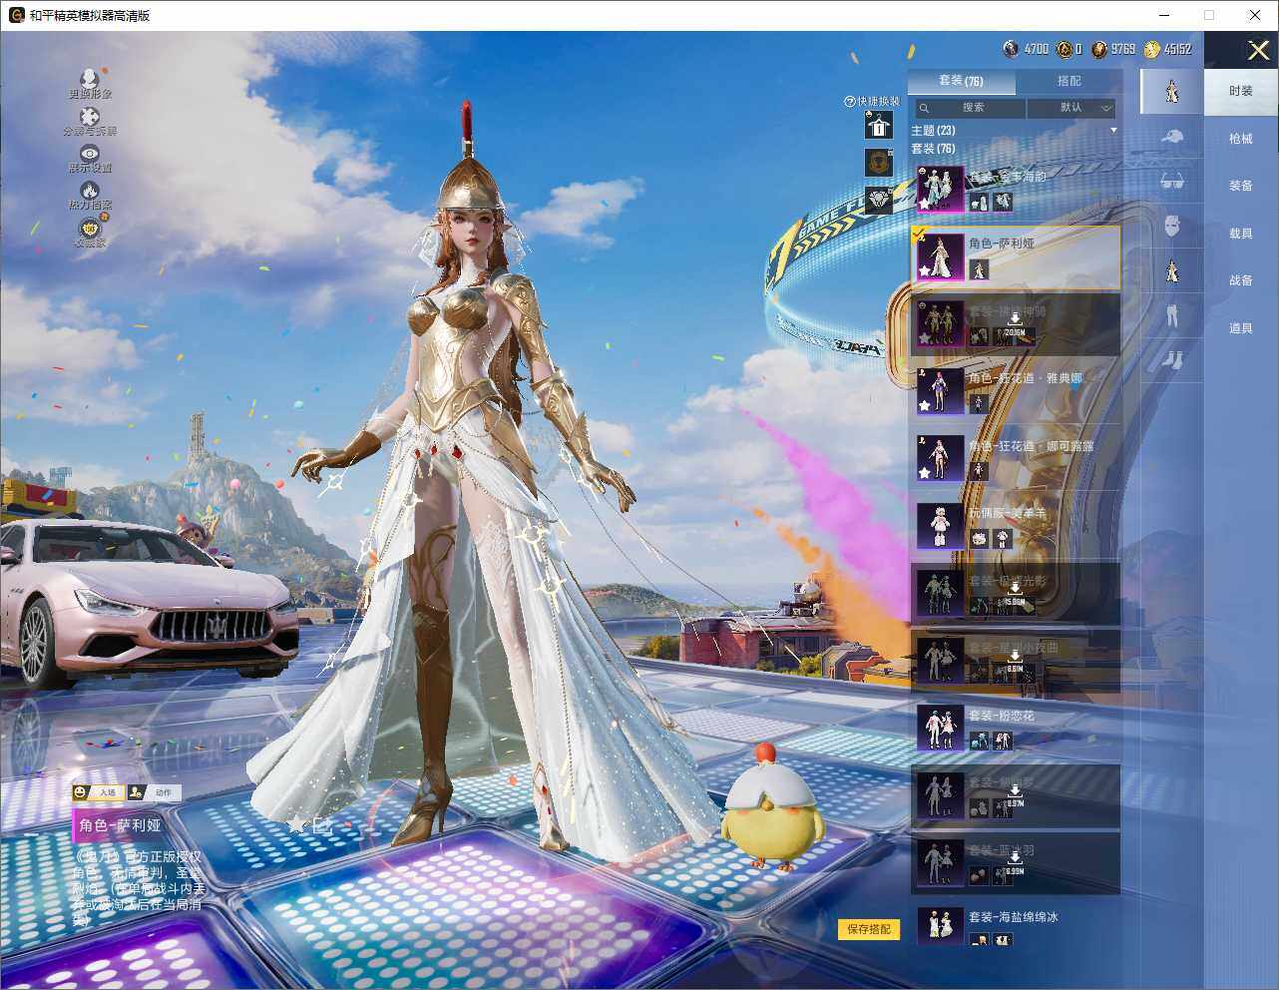Open the 展示设置 eye display settings

(x=90, y=154)
